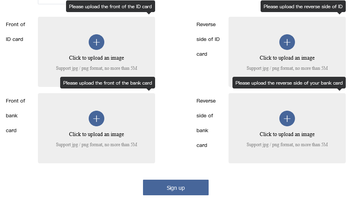361x198 pixels.
Task: Click tooltip about reverse side of your bank card
Action: 289,83
